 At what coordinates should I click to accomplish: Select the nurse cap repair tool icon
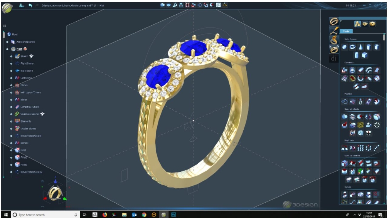tap(369, 133)
